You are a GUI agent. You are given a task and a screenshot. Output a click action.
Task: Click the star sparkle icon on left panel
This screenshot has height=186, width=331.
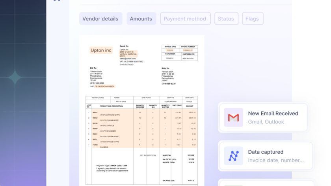(x=16, y=77)
